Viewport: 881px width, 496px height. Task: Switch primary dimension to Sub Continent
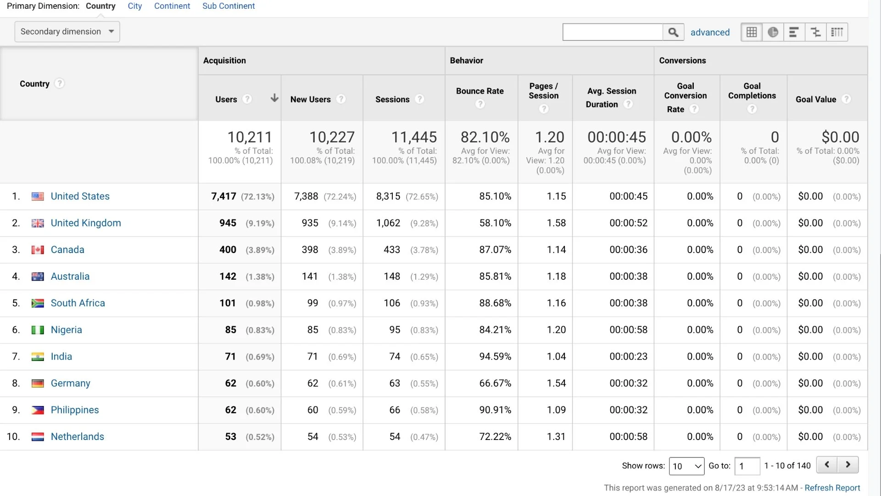pos(229,6)
